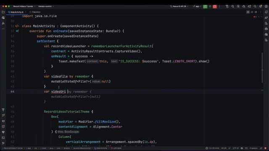269x151 pixels.
Task: Click the third left sidebar tool icon
Action: coord(3,23)
